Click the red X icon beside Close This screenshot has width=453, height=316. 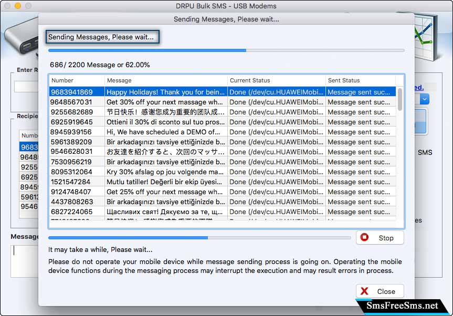[x=364, y=291]
